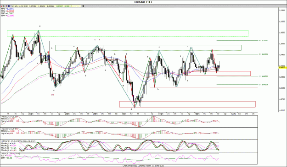Click the yellow L button in chart toolbar
This screenshot has width=287, height=167.
tap(4, 6)
